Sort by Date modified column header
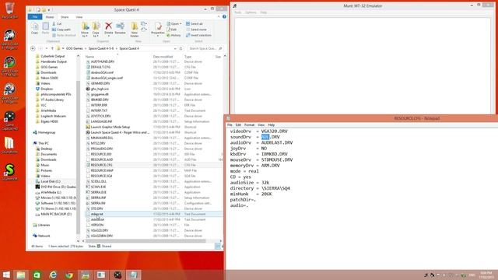This screenshot has height=280, width=498. tap(163, 57)
